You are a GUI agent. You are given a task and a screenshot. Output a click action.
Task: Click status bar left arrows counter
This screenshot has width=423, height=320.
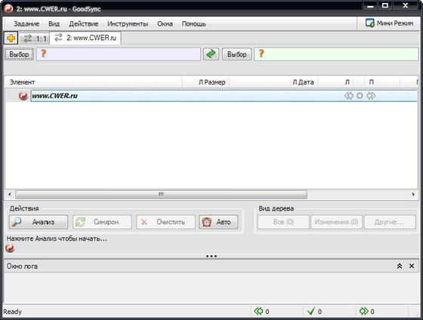pyautogui.click(x=261, y=312)
